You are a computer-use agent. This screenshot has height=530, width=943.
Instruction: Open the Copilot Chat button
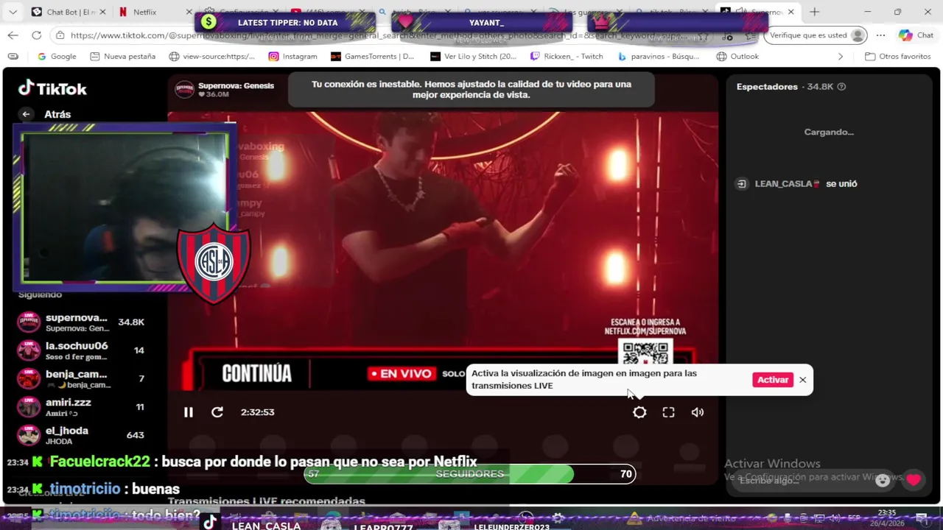[916, 35]
